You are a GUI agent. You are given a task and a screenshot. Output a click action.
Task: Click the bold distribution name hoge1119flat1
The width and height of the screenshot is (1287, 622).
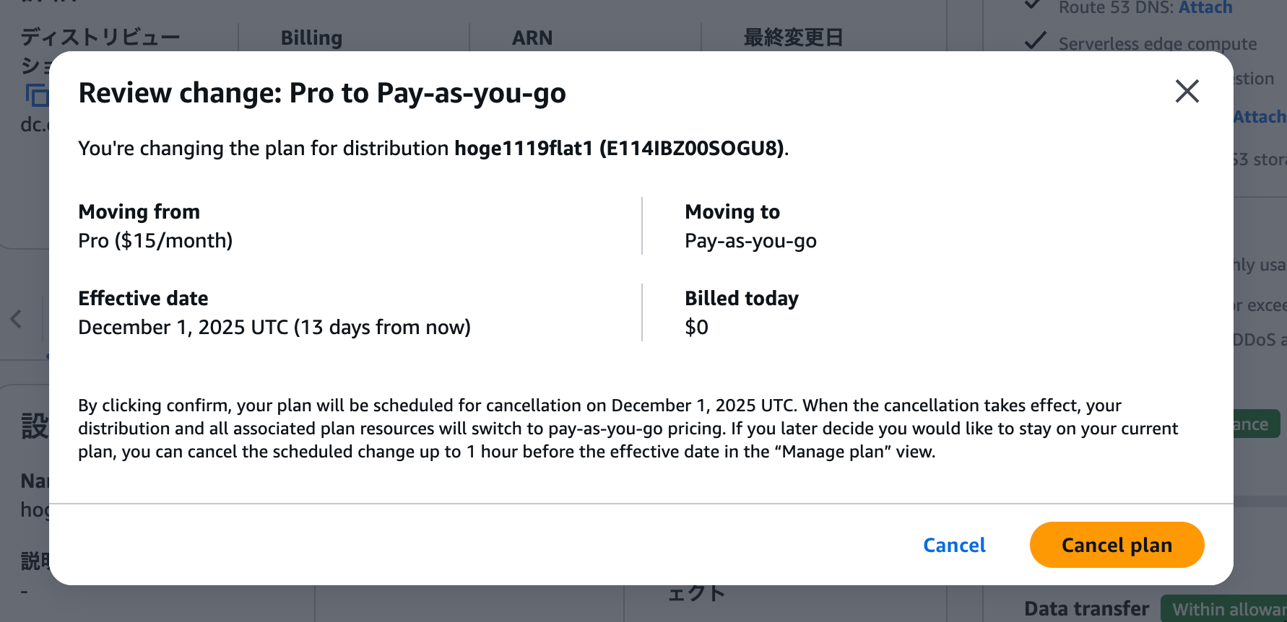(x=524, y=149)
